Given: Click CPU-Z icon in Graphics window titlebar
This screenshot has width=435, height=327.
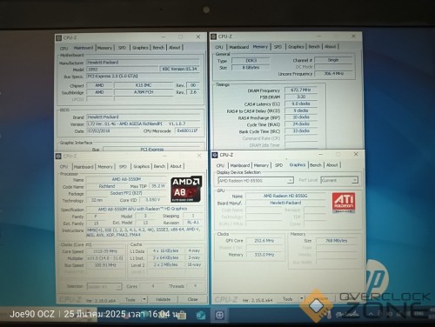Looking at the screenshot, I should point(215,155).
